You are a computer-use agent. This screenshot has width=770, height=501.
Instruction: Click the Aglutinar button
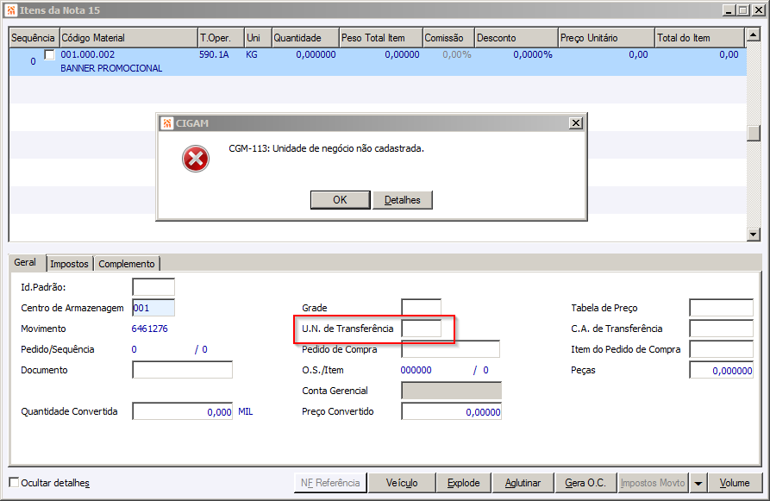click(x=523, y=483)
